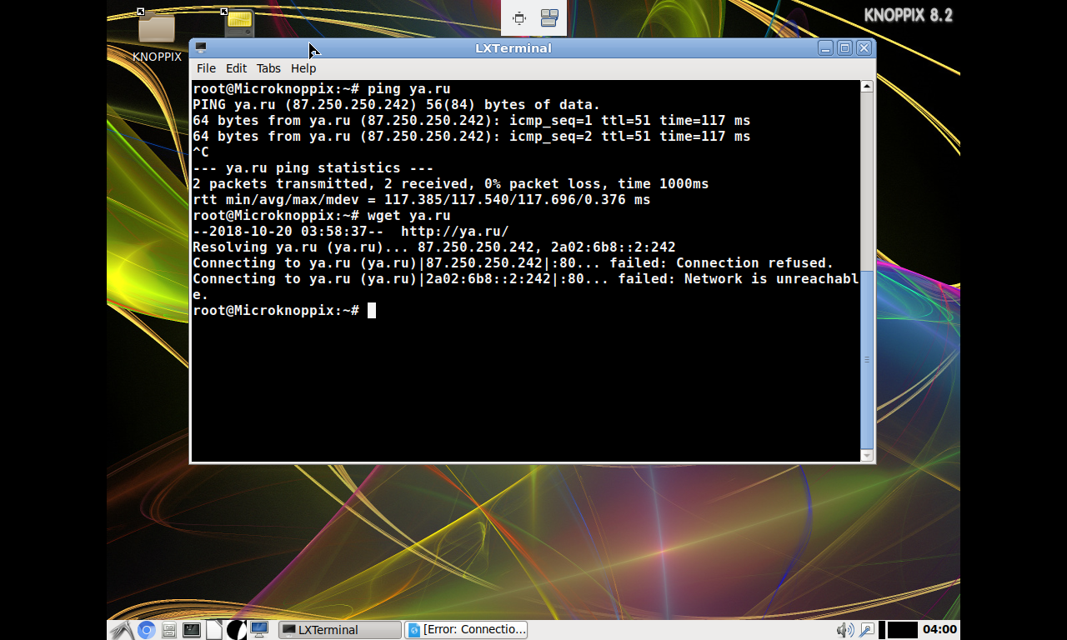Open the Tabs menu in LXTerminal
The width and height of the screenshot is (1067, 640).
[268, 68]
